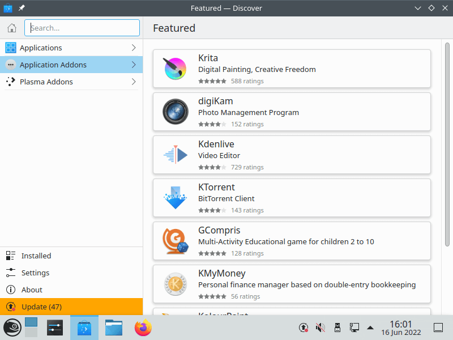This screenshot has height=340, width=453.
Task: Click the "Video Editor" description
Action: [219, 155]
